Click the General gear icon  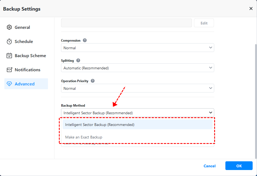click(9, 27)
